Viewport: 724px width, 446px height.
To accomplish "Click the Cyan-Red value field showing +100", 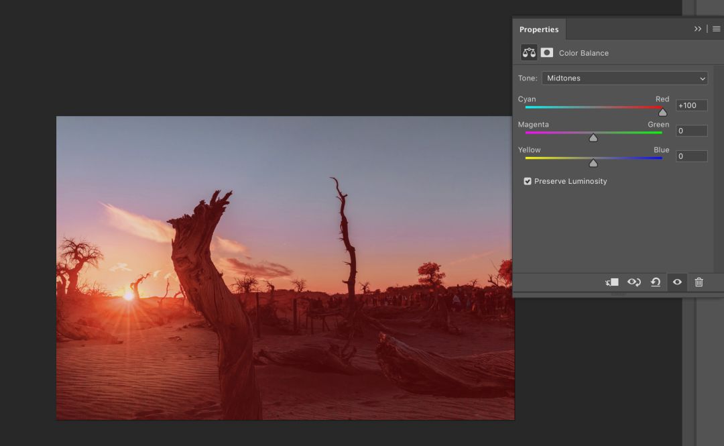I will (691, 105).
